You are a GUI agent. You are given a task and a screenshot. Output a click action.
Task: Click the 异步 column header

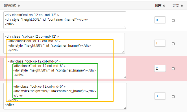click(176, 6)
